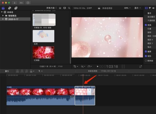Click the timeline playhead on ruler
Viewport: 156px width, 114px height.
coord(83,75)
